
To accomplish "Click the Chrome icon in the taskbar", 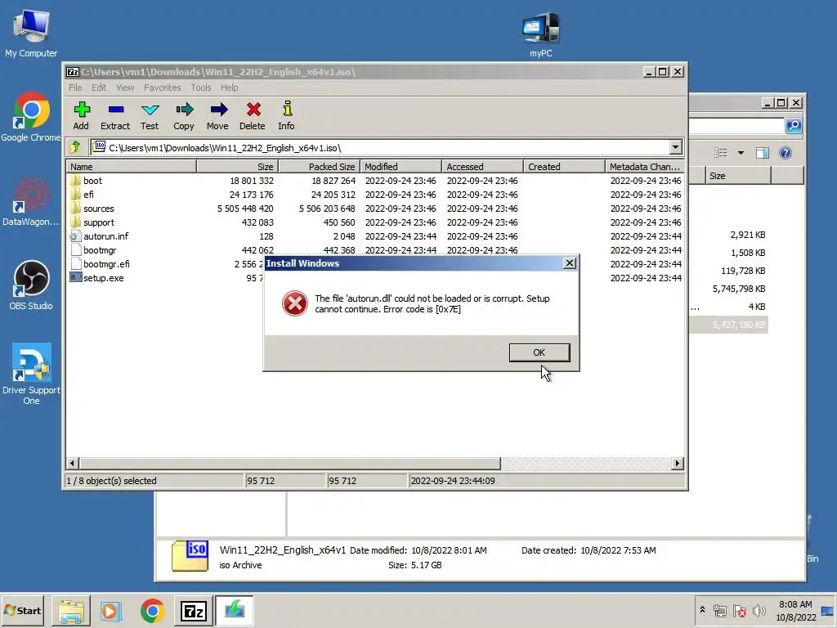I will click(x=153, y=611).
